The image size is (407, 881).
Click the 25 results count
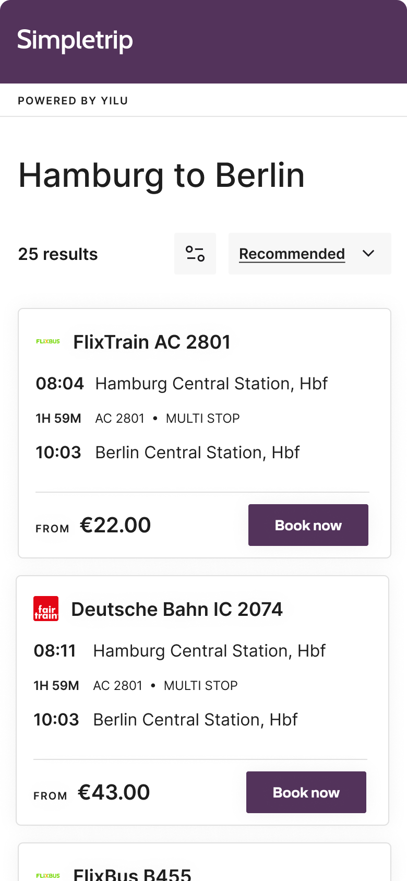(58, 254)
